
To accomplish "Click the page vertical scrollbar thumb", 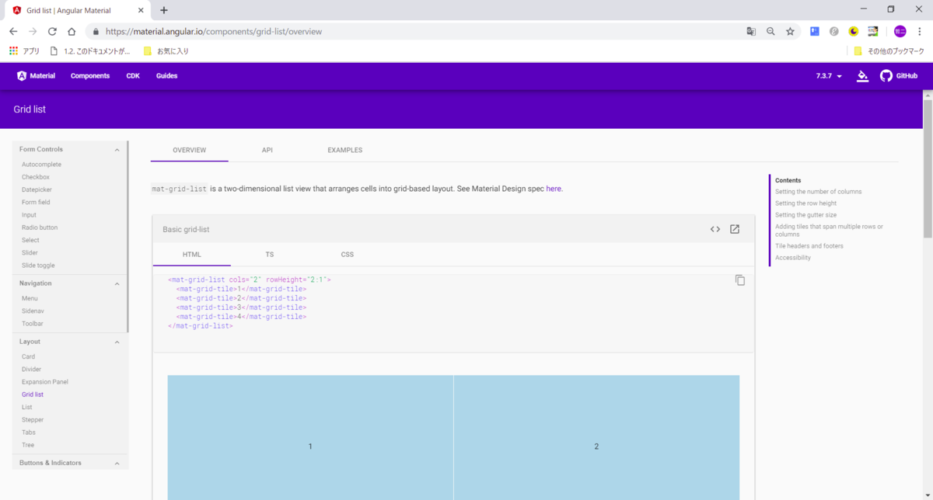I will [928, 168].
